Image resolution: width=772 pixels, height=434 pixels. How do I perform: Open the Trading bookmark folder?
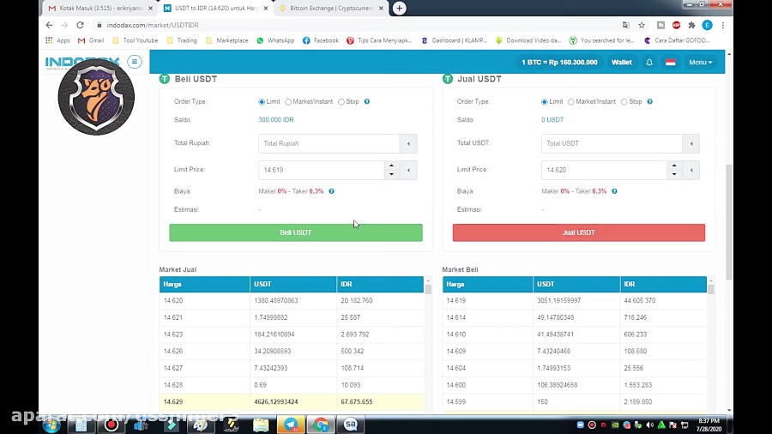coord(182,40)
